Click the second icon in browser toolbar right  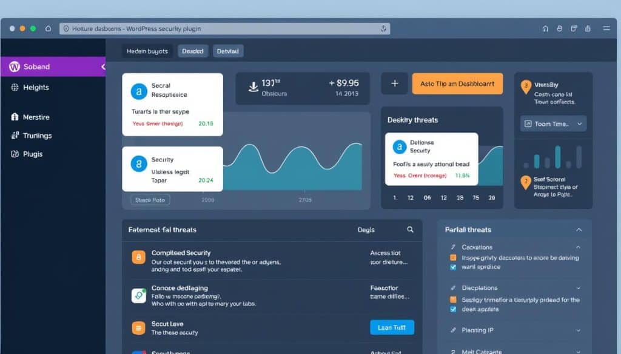560,28
